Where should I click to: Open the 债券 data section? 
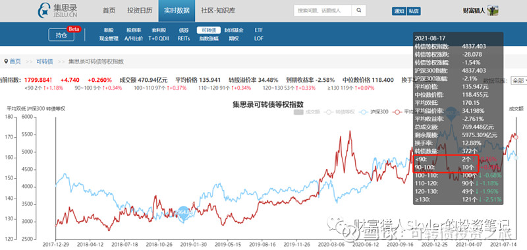(x=184, y=30)
